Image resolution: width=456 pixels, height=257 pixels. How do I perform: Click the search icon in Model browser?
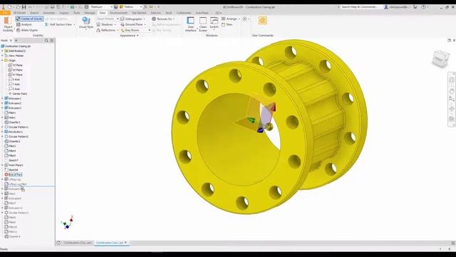(x=46, y=41)
